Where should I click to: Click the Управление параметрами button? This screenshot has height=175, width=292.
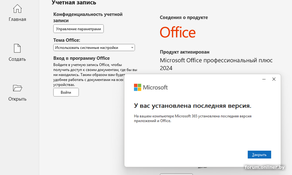78,29
